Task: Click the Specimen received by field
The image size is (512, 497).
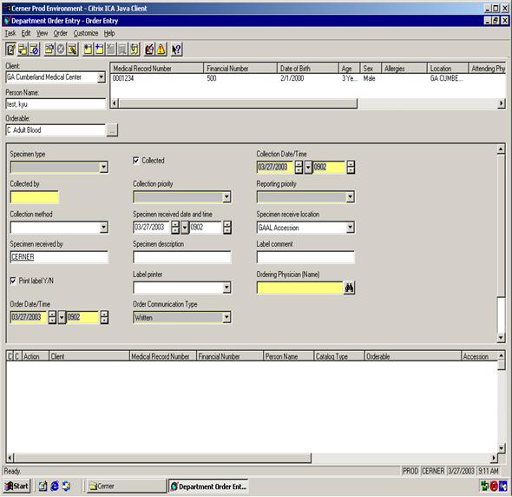Action: 59,257
